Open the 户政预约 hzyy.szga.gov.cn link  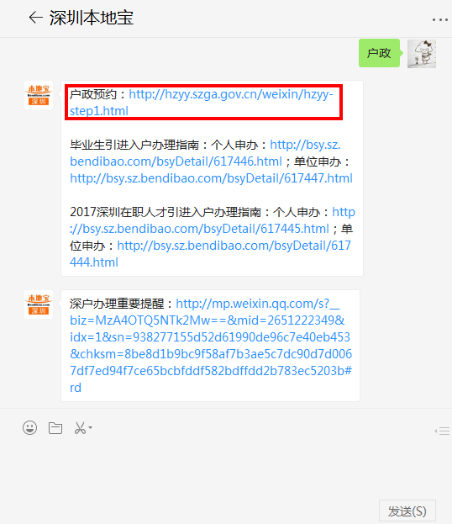point(202,103)
